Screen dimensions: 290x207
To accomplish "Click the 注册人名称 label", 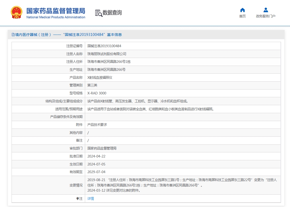I will [74, 54].
